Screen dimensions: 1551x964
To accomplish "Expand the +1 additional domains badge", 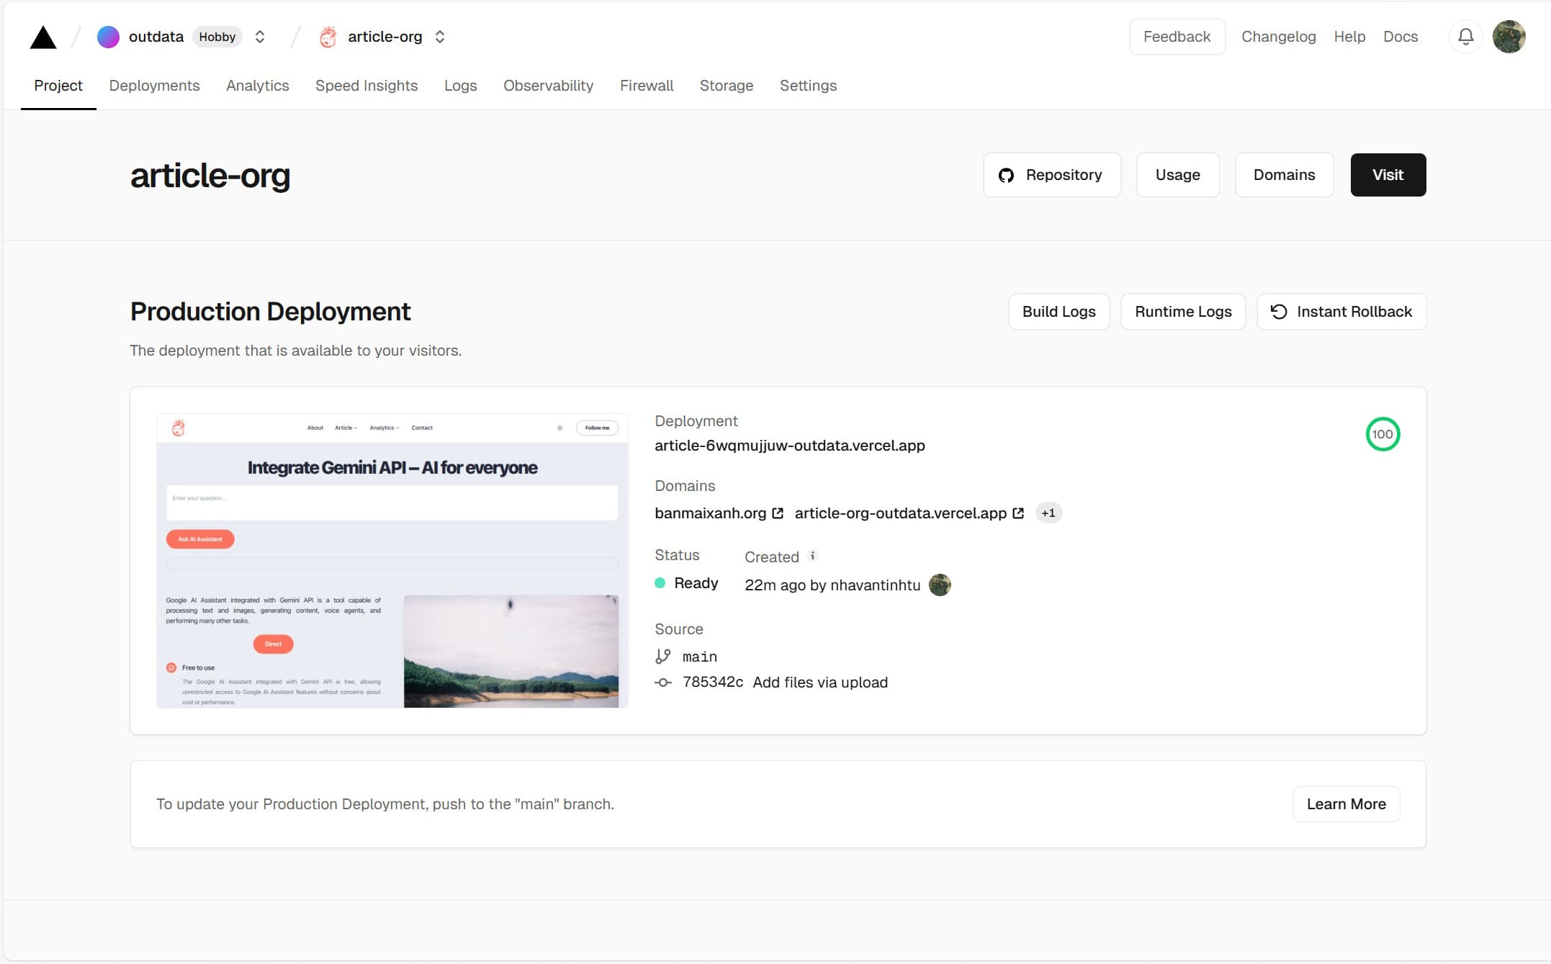I will coord(1048,513).
